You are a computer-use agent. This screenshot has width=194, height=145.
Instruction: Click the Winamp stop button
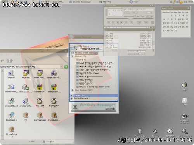121,23
